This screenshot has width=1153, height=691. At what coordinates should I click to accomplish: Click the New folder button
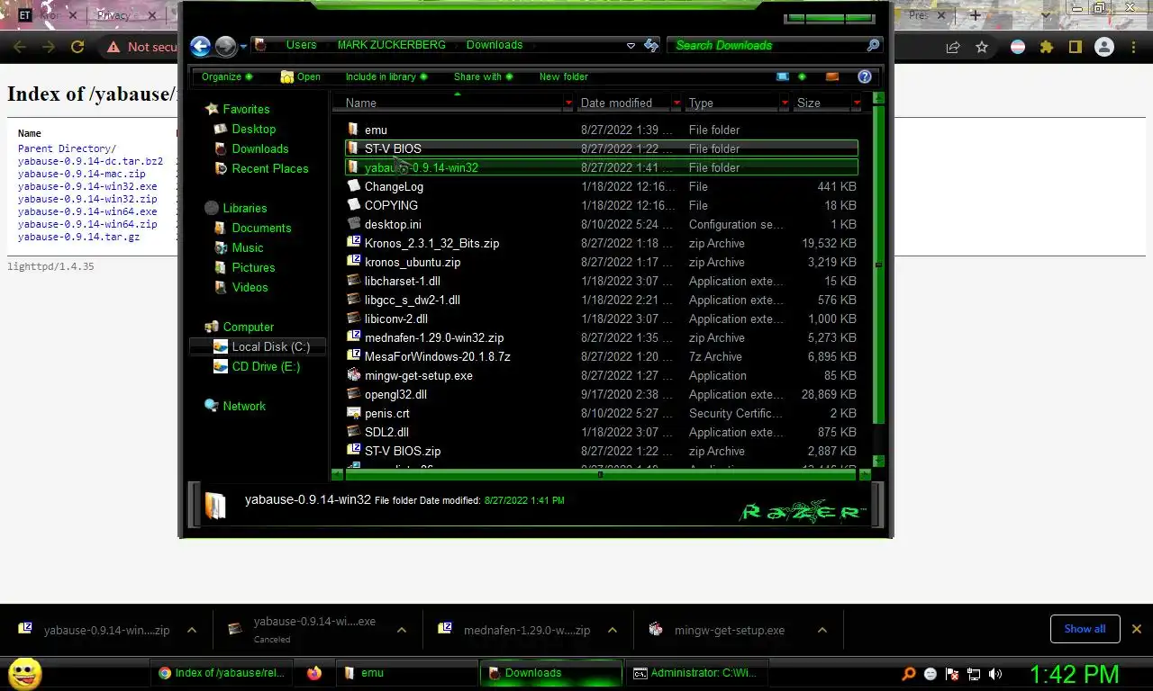pos(564,76)
